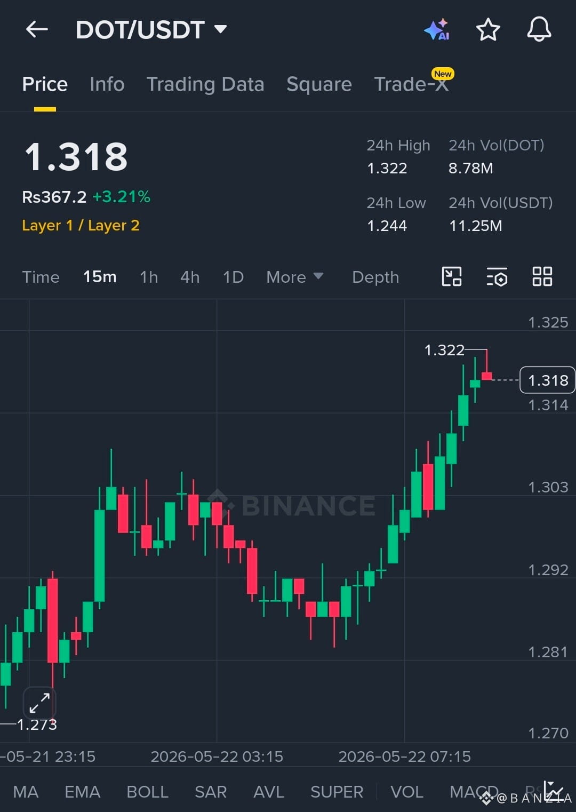Expand the More intervals dropdown

pos(294,277)
